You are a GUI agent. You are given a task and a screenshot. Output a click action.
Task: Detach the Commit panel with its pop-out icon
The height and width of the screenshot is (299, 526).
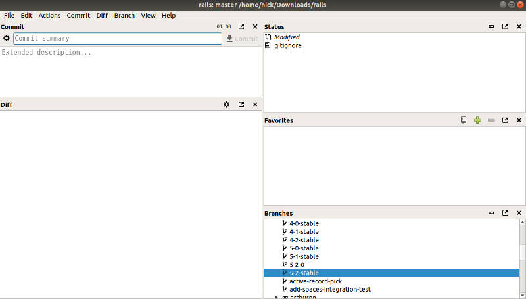pyautogui.click(x=241, y=26)
